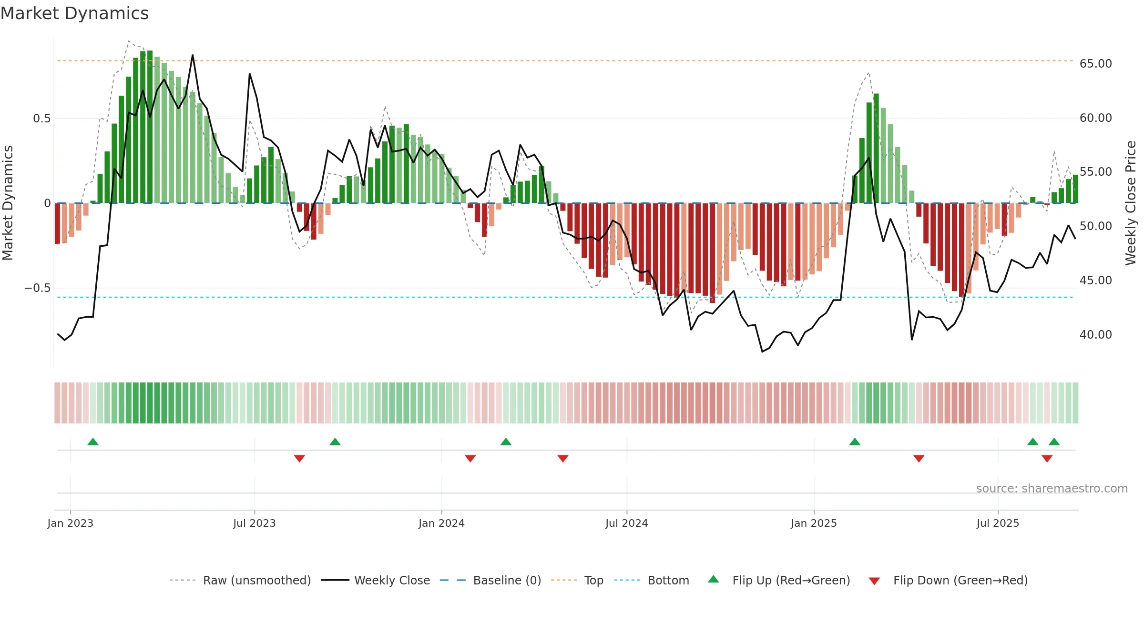1144x643 pixels.
Task: Click the 60.00 price axis label
Action: [x=1096, y=118]
